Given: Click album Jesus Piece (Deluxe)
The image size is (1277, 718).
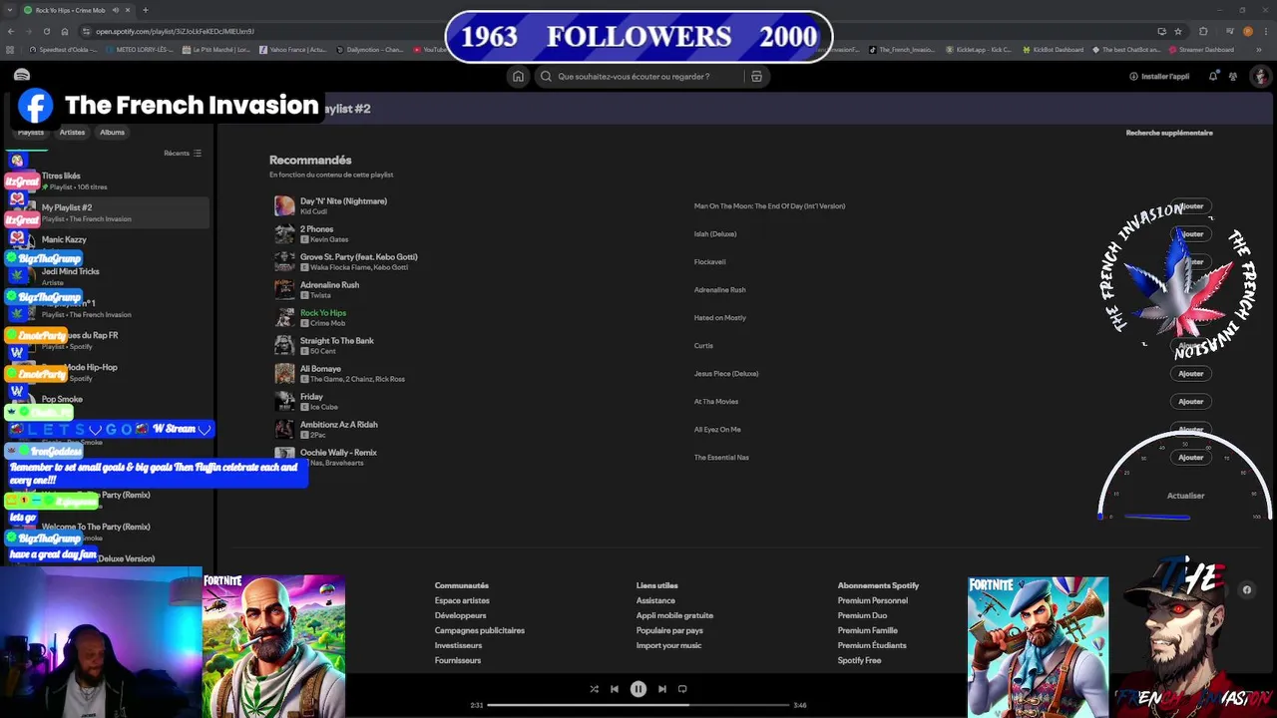Looking at the screenshot, I should (x=726, y=374).
